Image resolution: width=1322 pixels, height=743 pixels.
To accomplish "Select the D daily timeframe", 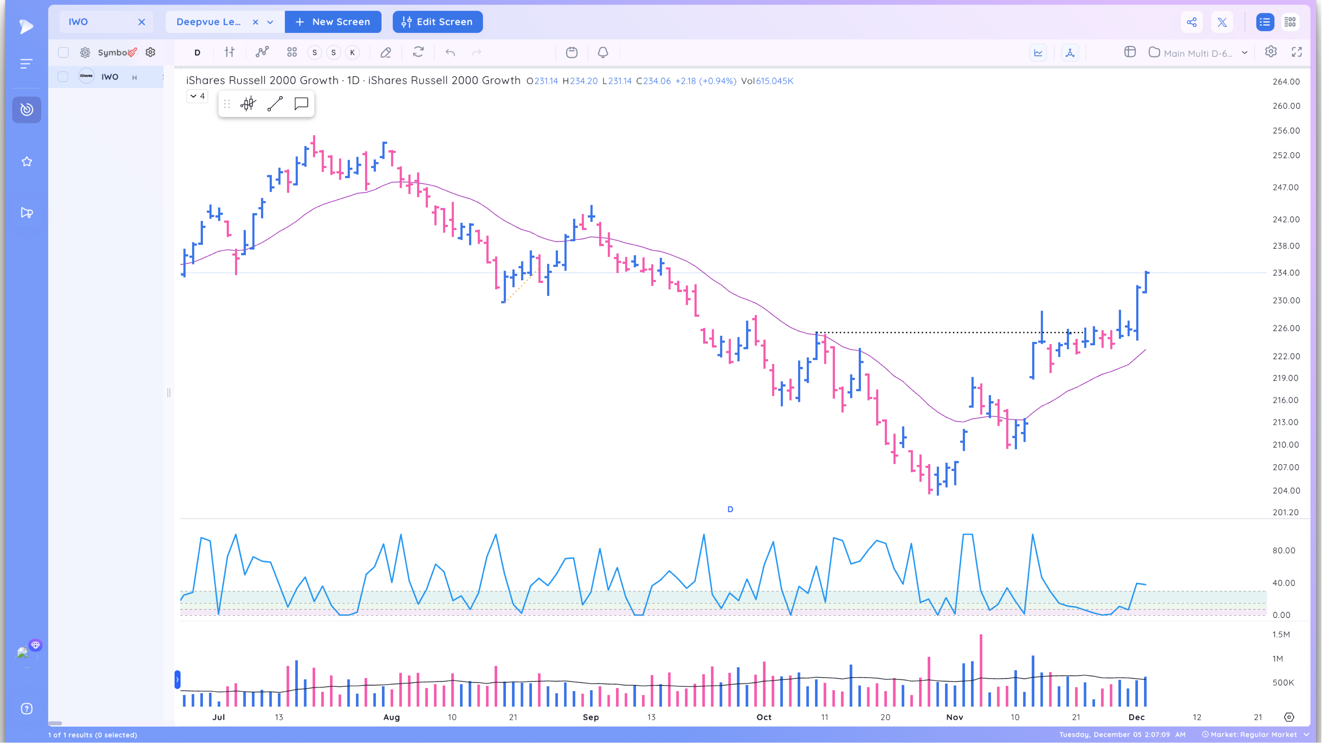I will (197, 52).
